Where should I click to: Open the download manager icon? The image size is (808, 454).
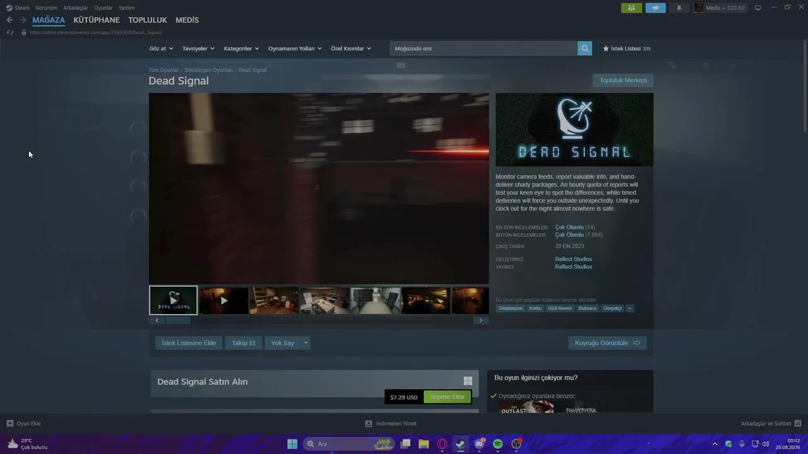(x=369, y=424)
